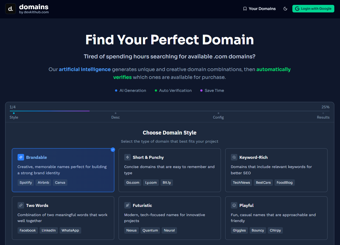Click the Brandable sparkles icon
The image size is (340, 245).
pos(21,157)
